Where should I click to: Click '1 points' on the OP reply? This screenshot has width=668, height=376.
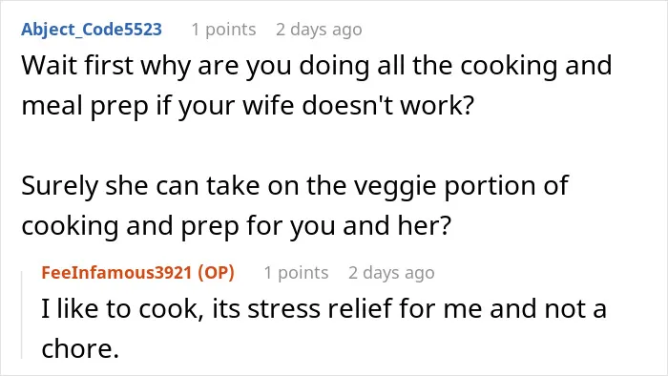296,273
